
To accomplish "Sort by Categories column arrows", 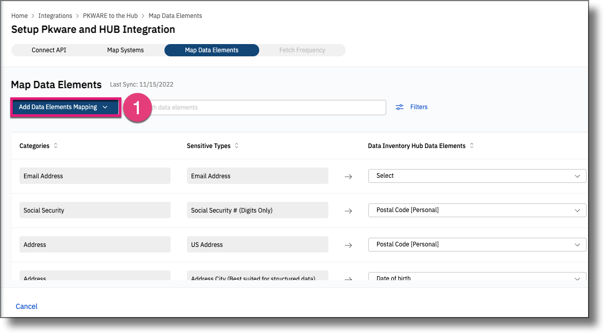I will [x=56, y=146].
